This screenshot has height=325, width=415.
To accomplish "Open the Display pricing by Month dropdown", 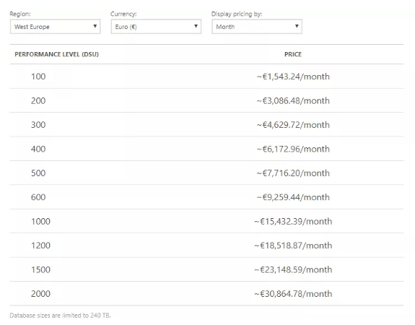I will [x=257, y=27].
